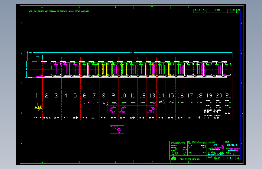The width and height of the screenshot is (262, 169).
Task: Select the magenta part number in title block
Action: pyautogui.click(x=218, y=148)
